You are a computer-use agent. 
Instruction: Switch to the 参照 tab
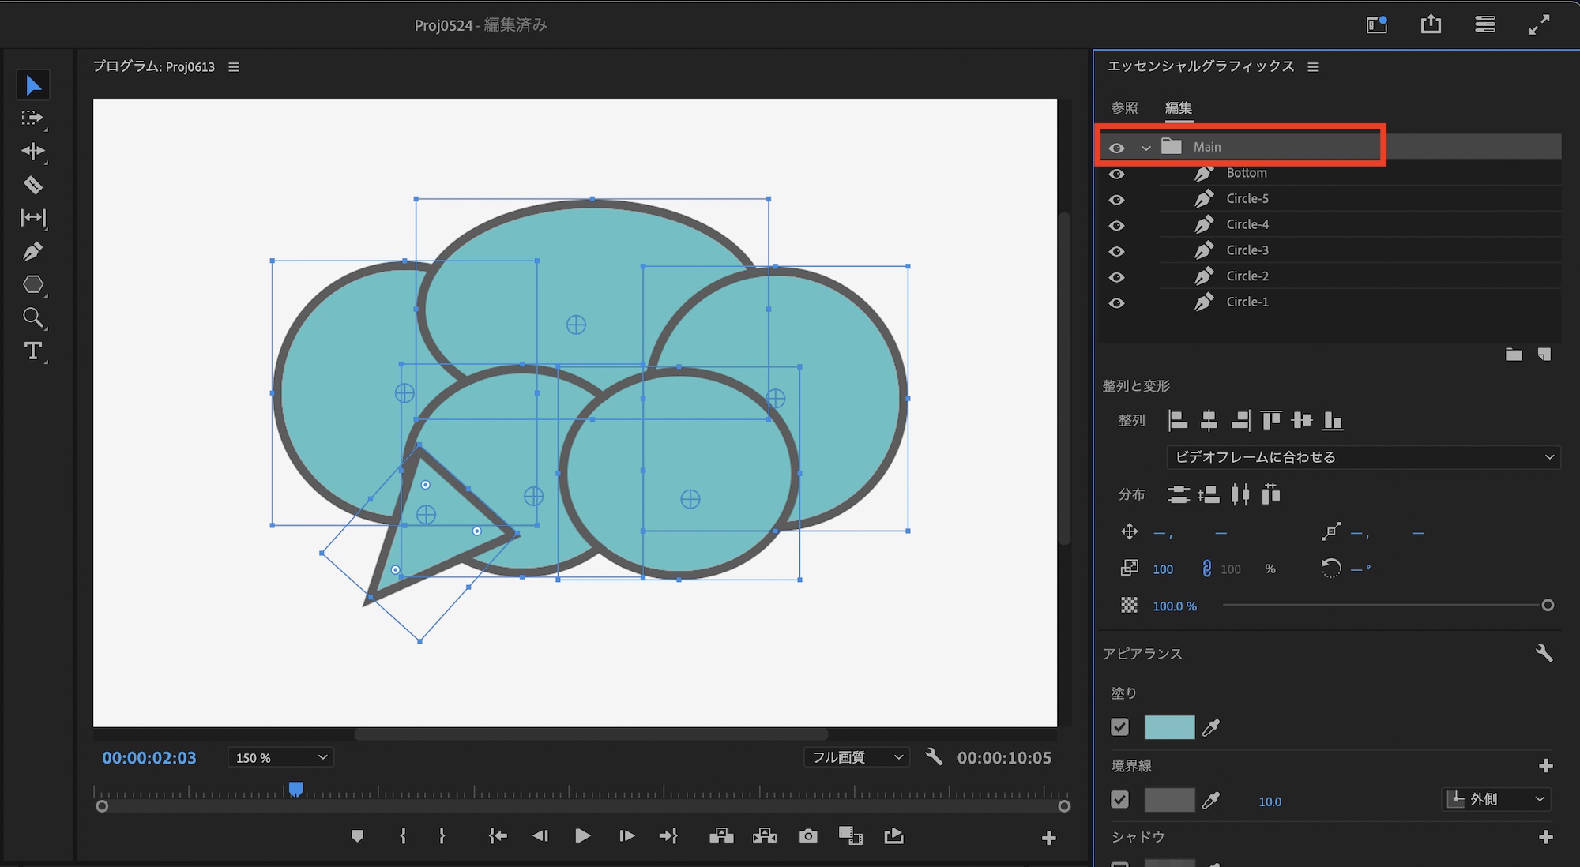(1124, 108)
